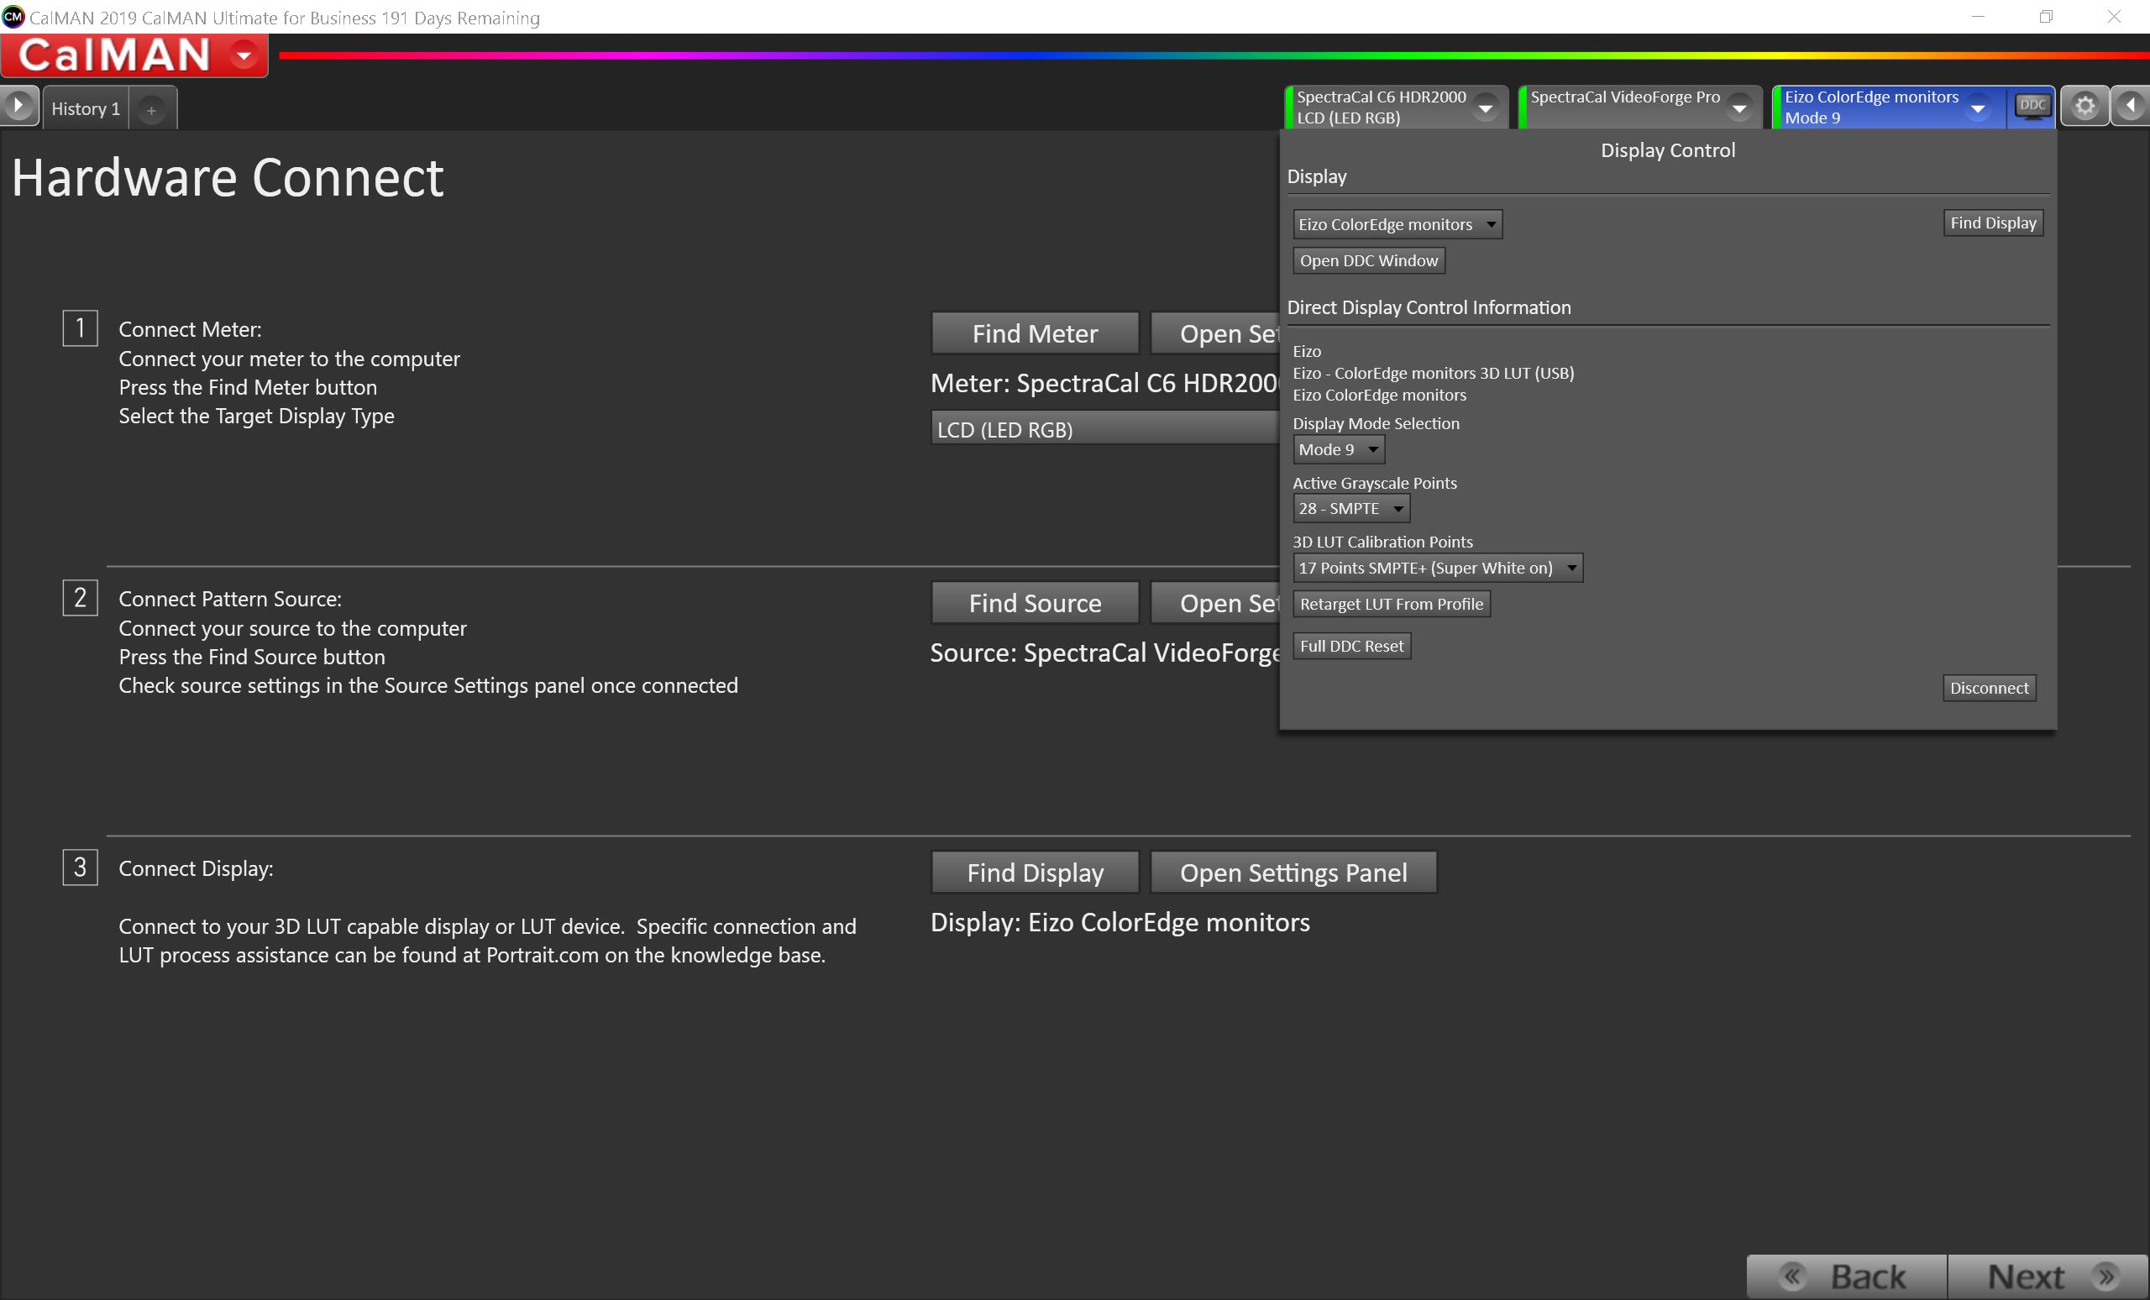Screen dimensions: 2150x1300
Task: Select the History 1 tab
Action: pos(86,109)
